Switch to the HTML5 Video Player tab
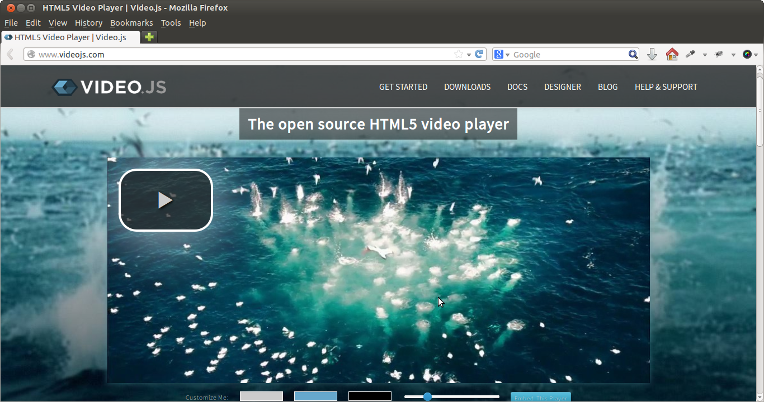 pos(70,37)
